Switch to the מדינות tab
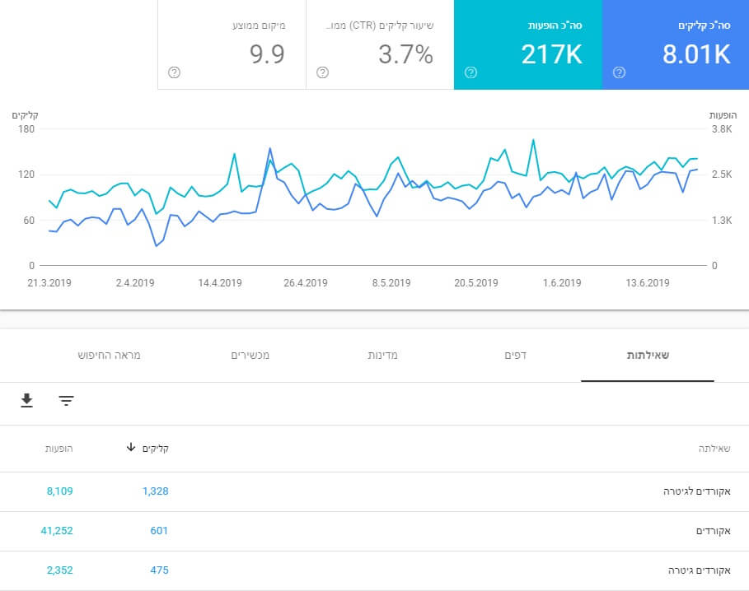 coord(382,356)
